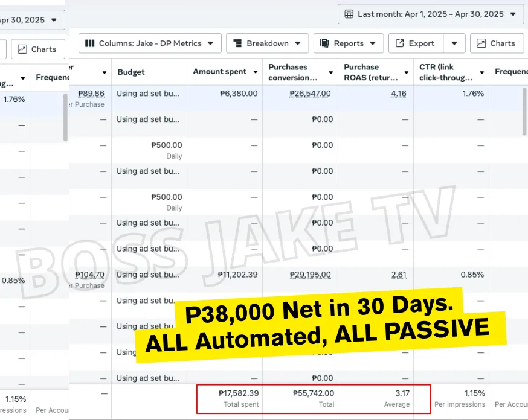Click the 4.16 ROAS value
The image size is (528, 420).
398,94
